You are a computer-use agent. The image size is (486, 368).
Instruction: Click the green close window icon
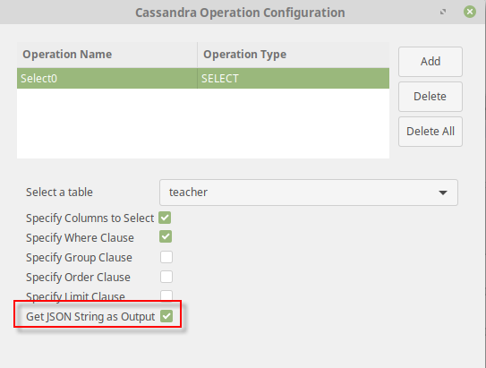point(470,12)
